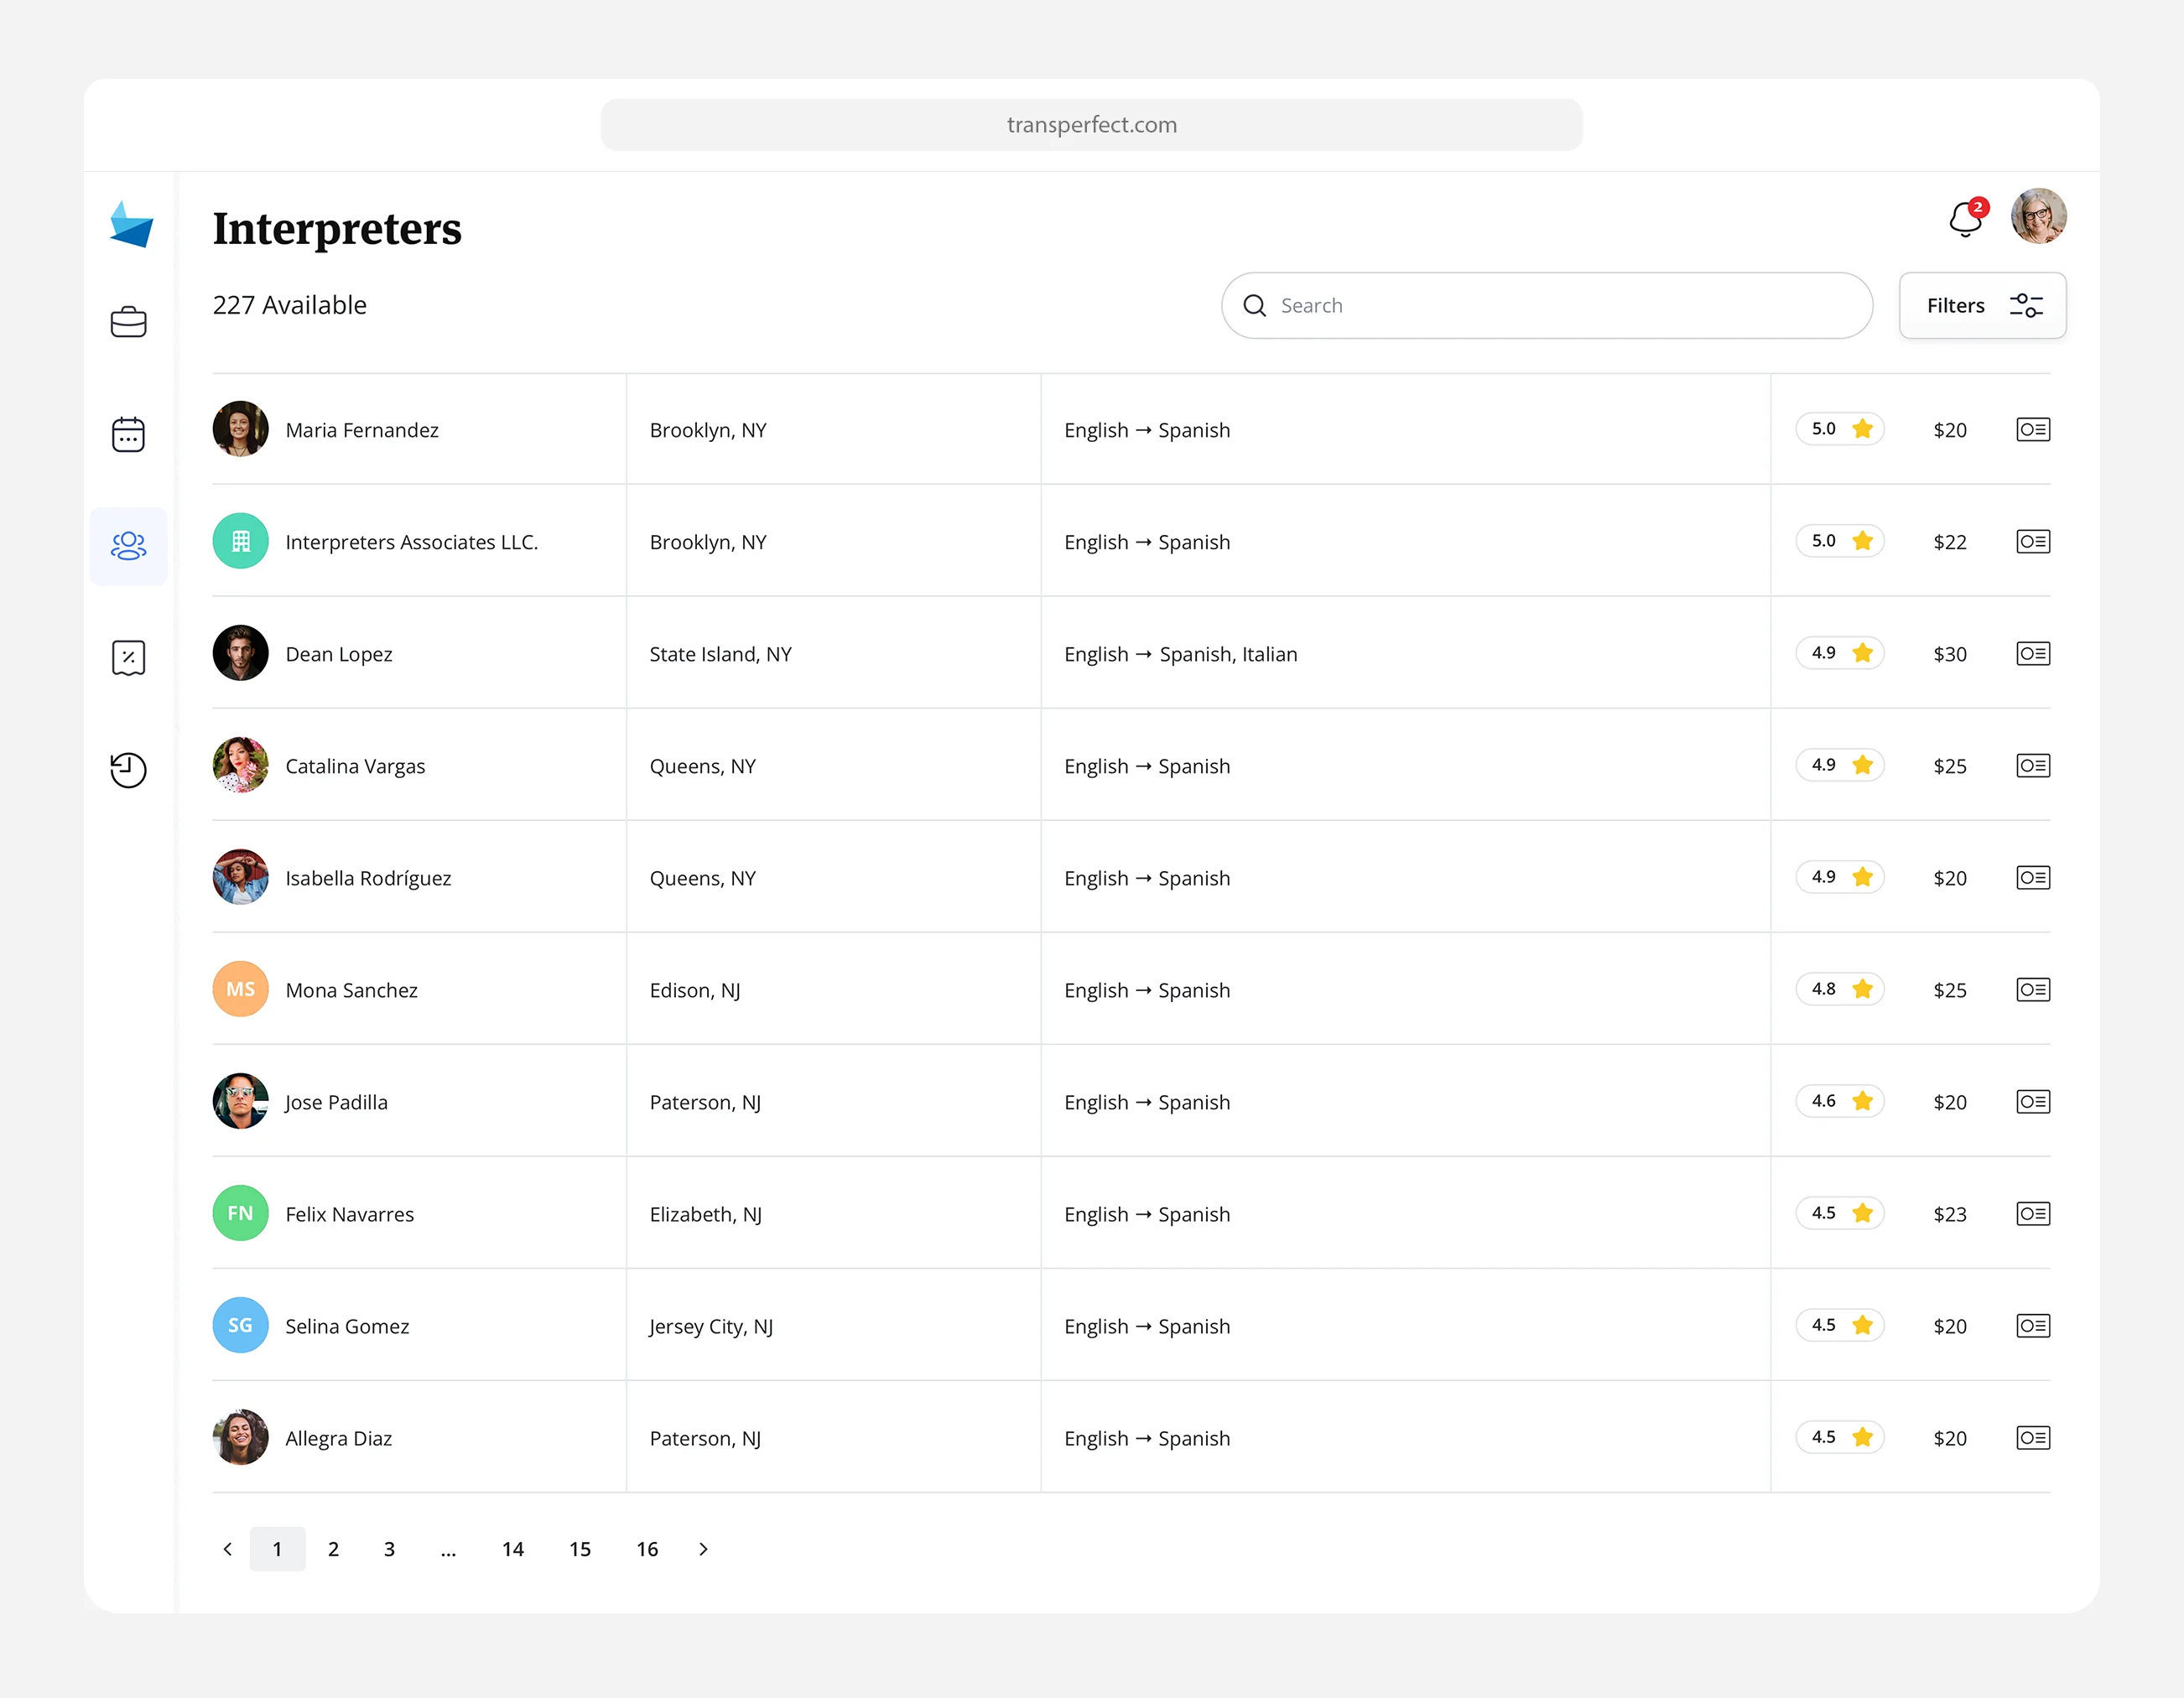Go to page 2
This screenshot has height=1698, width=2184.
tap(333, 1549)
